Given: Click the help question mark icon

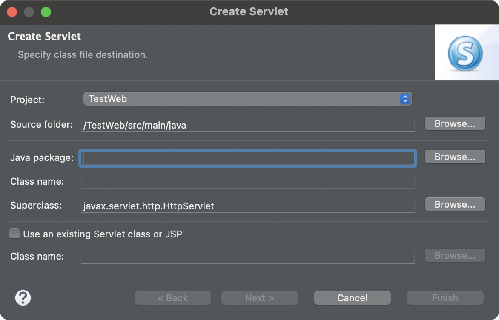Looking at the screenshot, I should point(23,298).
